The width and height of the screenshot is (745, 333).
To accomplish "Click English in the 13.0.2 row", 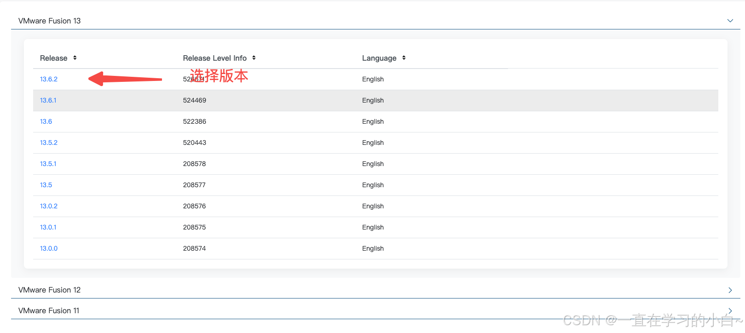I will tap(373, 206).
